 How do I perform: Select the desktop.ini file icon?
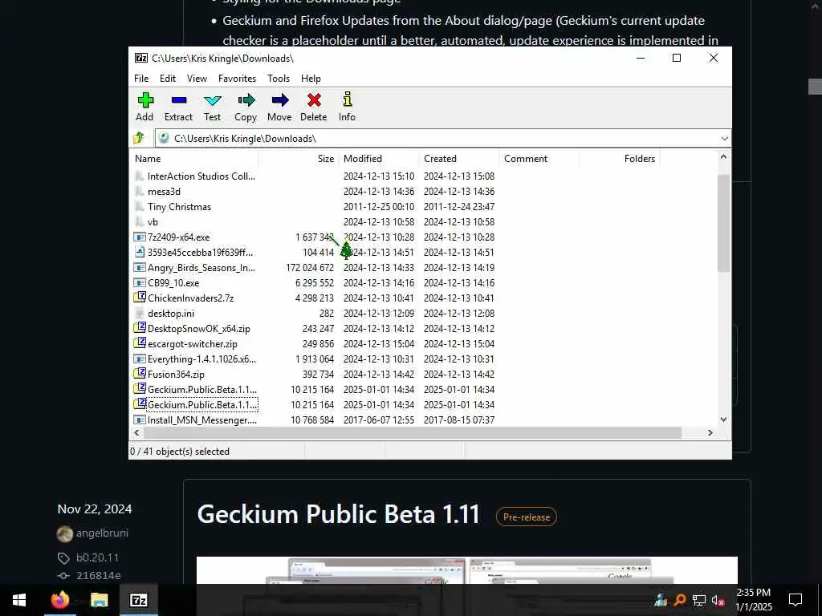139,314
